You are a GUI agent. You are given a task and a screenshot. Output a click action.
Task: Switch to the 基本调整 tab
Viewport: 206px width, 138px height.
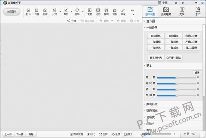pyautogui.click(x=150, y=12)
